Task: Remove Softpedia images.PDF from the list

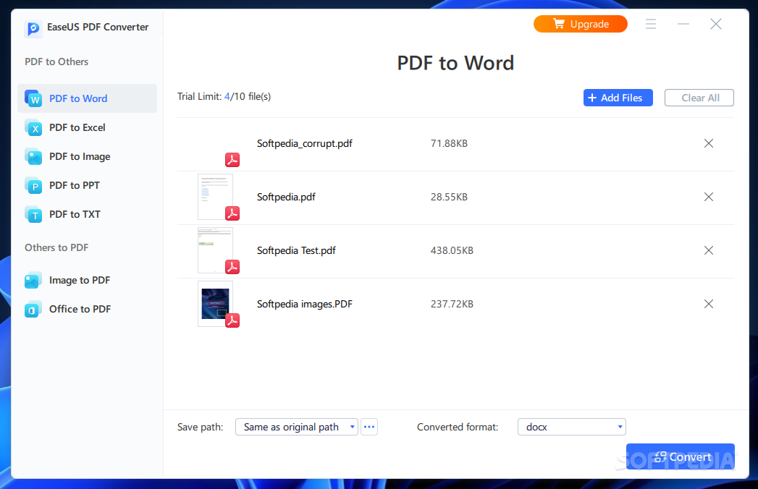Action: pos(709,304)
